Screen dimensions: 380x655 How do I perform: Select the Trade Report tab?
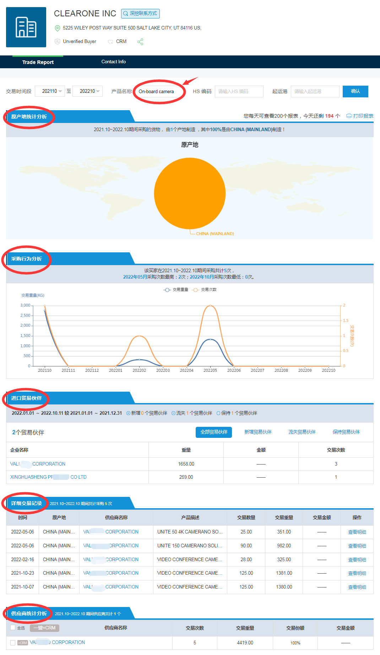[x=38, y=62]
